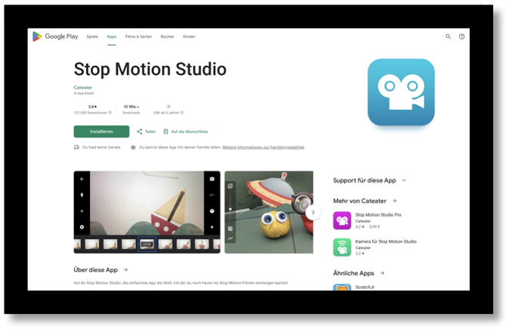Click the info icon next to Rezensionen
Image resolution: width=515 pixels, height=333 pixels.
click(x=110, y=113)
